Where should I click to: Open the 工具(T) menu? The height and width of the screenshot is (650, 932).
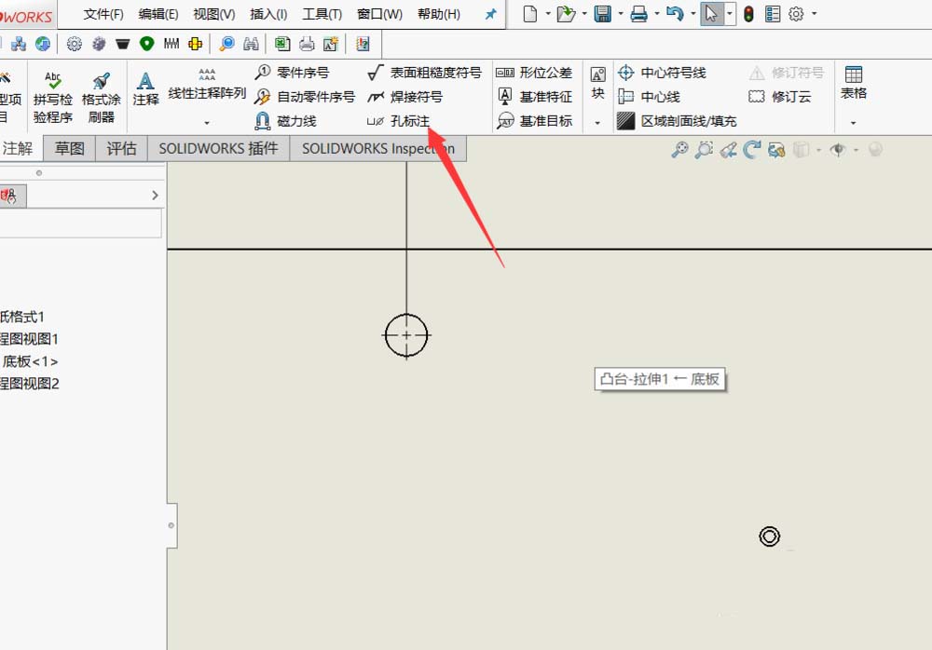(x=322, y=14)
